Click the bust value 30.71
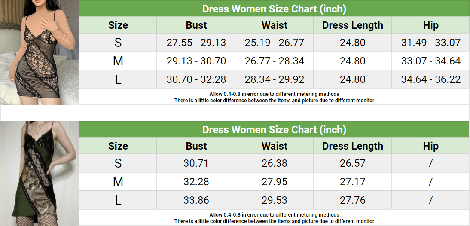Viewport: 470px width, 226px height. 196,163
